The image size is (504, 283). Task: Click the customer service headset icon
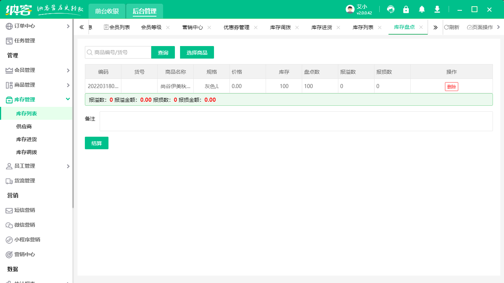[x=391, y=10]
